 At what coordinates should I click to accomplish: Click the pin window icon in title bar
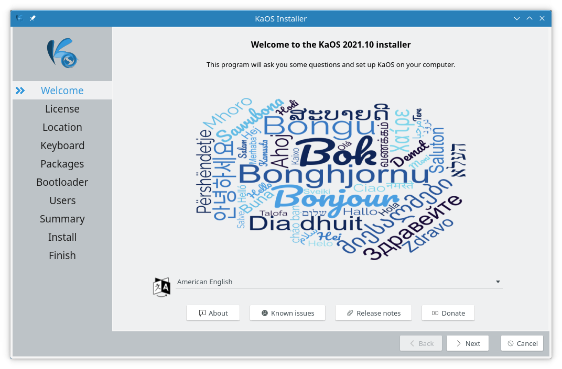[33, 18]
